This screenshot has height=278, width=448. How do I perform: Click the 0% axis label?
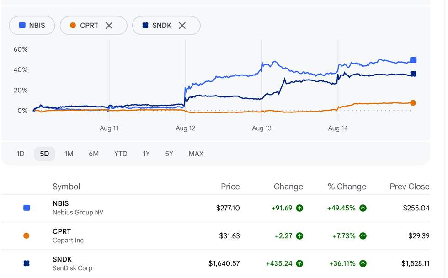click(22, 111)
